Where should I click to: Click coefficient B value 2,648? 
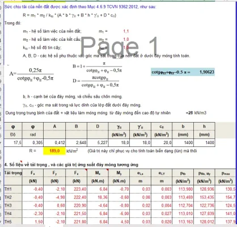coord(76,142)
